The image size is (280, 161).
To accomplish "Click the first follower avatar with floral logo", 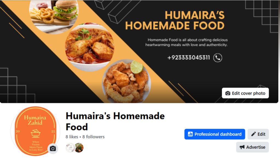I will [70, 148].
